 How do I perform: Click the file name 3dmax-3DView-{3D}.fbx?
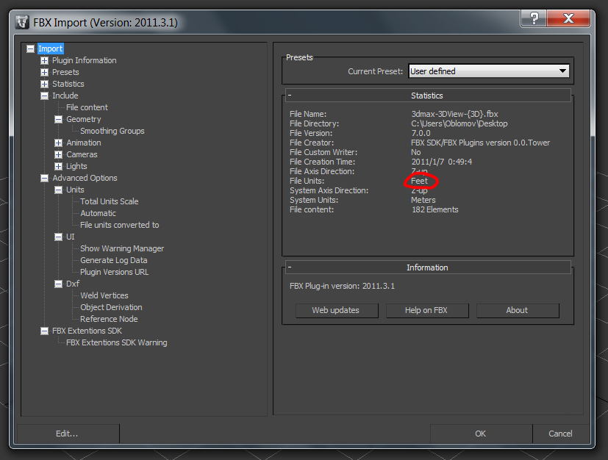454,115
